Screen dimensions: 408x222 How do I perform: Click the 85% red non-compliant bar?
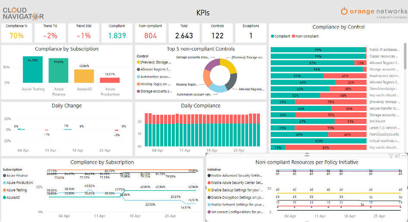click(326, 147)
